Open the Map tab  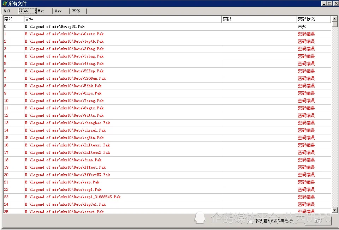click(x=43, y=11)
